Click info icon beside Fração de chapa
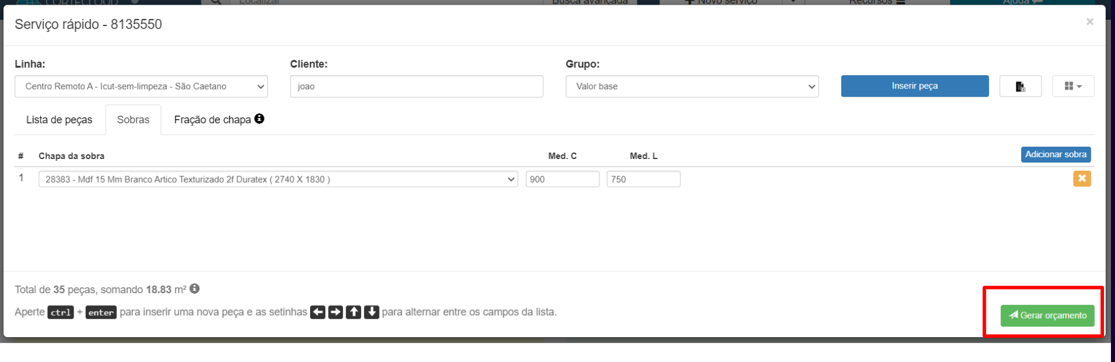 (x=259, y=119)
